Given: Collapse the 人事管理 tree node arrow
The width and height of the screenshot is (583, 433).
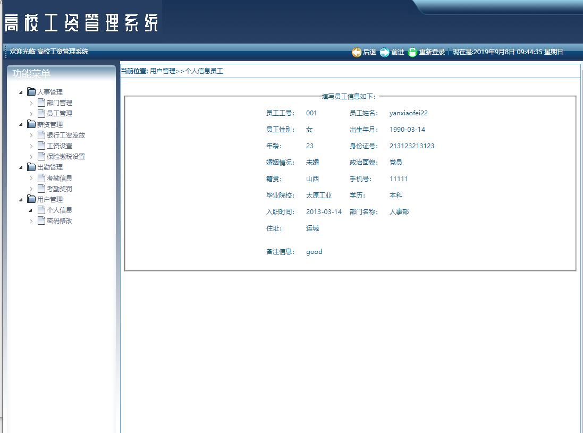Looking at the screenshot, I should tap(20, 91).
